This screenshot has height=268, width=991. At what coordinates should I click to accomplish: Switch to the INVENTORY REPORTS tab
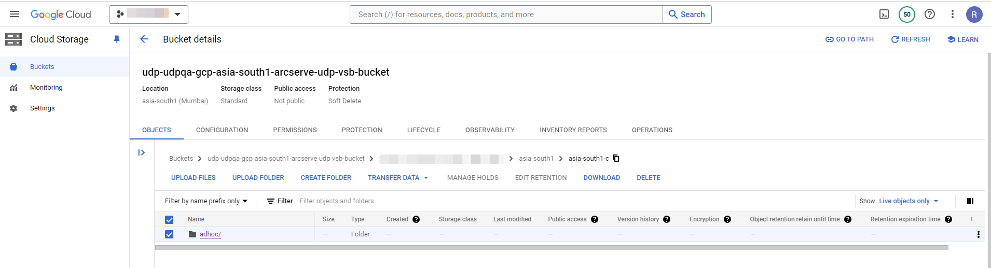573,130
